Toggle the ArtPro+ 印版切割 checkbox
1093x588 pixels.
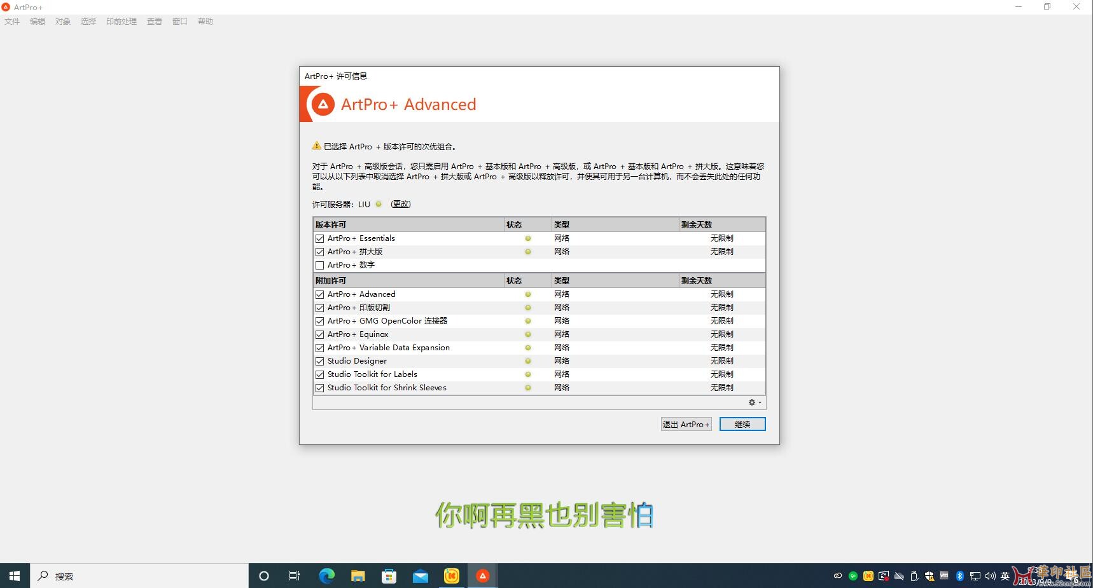[x=320, y=308]
